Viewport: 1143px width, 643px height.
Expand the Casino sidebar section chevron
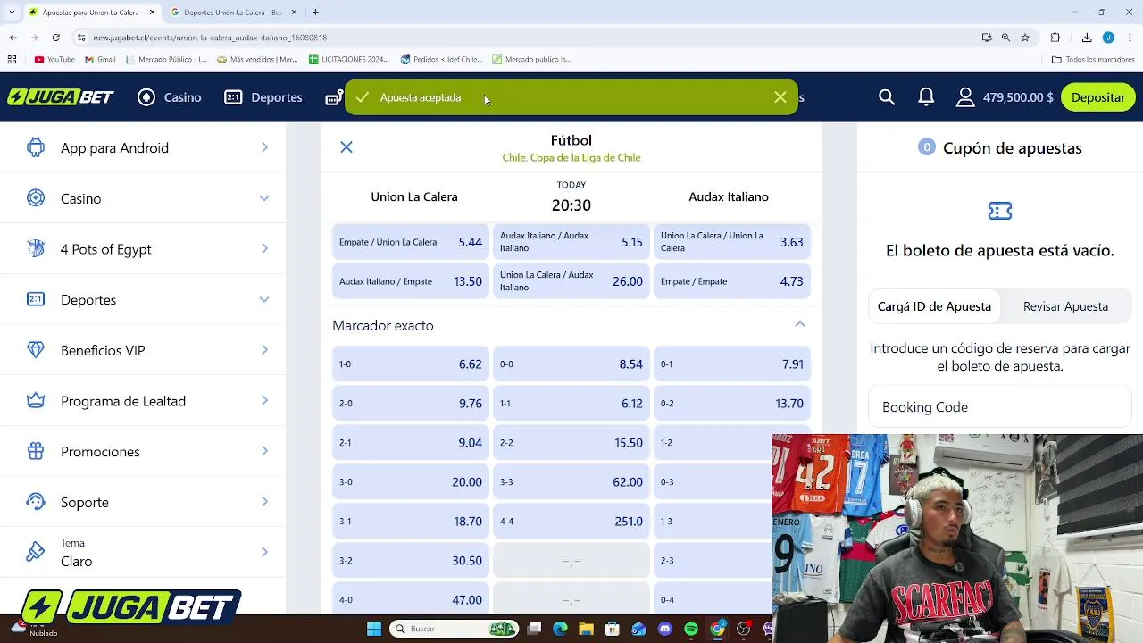(264, 198)
